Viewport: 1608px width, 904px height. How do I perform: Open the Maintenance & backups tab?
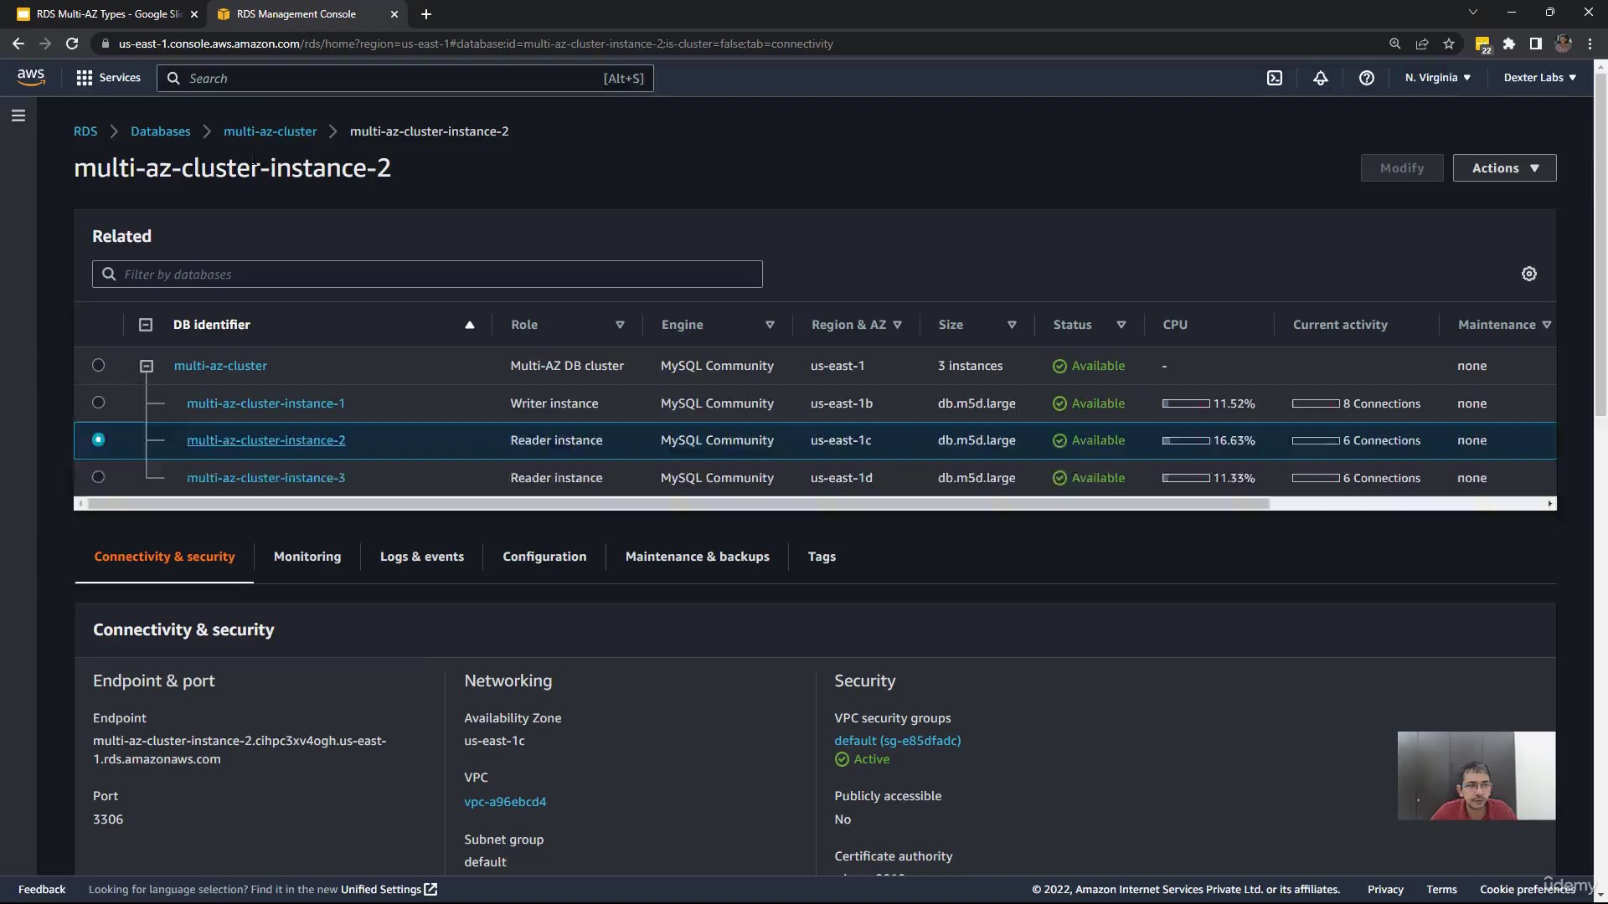(697, 557)
